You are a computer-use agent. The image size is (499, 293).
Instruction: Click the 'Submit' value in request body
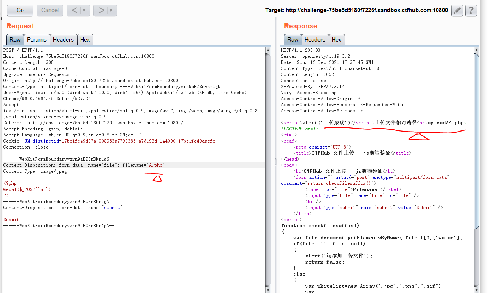(11, 220)
